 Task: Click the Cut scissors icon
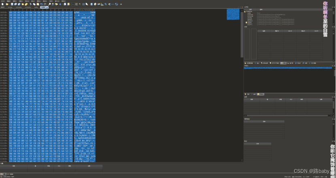point(31,4)
